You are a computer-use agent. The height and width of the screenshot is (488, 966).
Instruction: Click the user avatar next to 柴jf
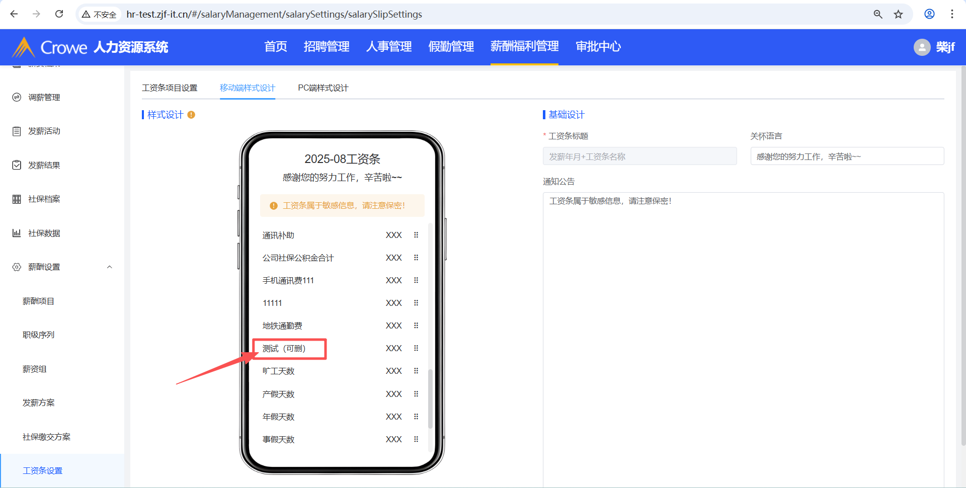[x=922, y=47]
